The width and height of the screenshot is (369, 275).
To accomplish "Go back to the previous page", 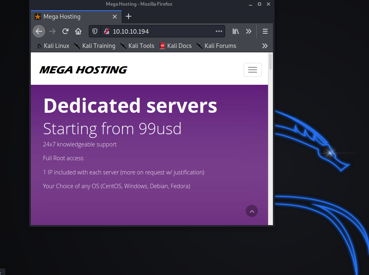I will coord(39,31).
